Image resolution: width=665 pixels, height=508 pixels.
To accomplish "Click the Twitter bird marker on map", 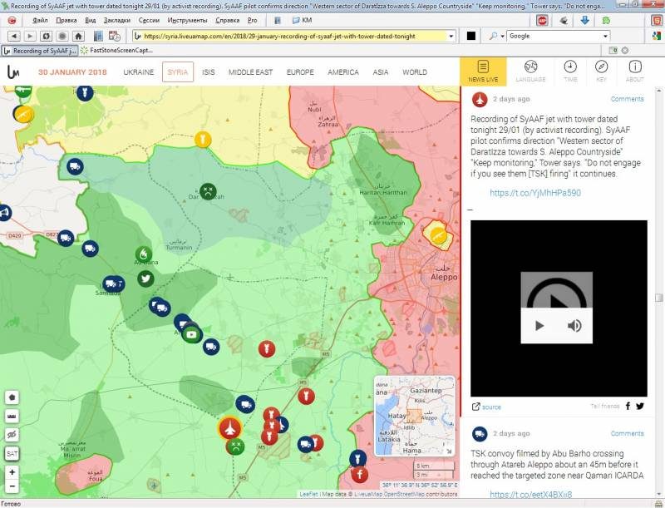I will [145, 279].
